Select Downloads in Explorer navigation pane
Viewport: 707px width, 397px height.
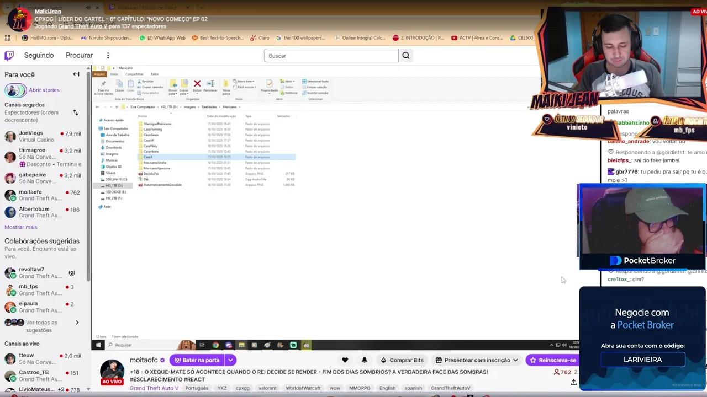click(113, 147)
